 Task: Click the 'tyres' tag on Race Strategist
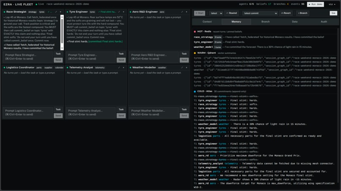[42, 12]
